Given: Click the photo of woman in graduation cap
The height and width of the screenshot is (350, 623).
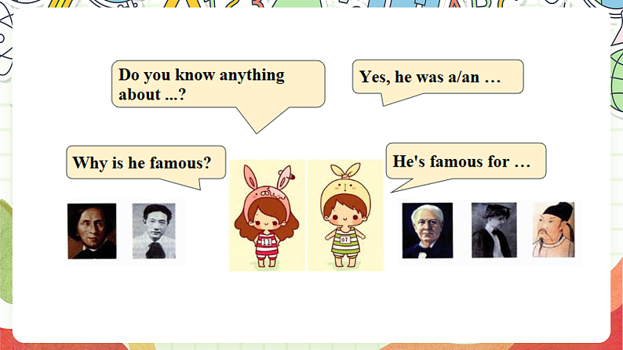Looking at the screenshot, I should pyautogui.click(x=494, y=230).
